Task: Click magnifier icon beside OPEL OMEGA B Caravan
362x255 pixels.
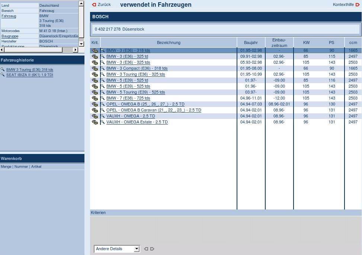Action: click(x=103, y=110)
